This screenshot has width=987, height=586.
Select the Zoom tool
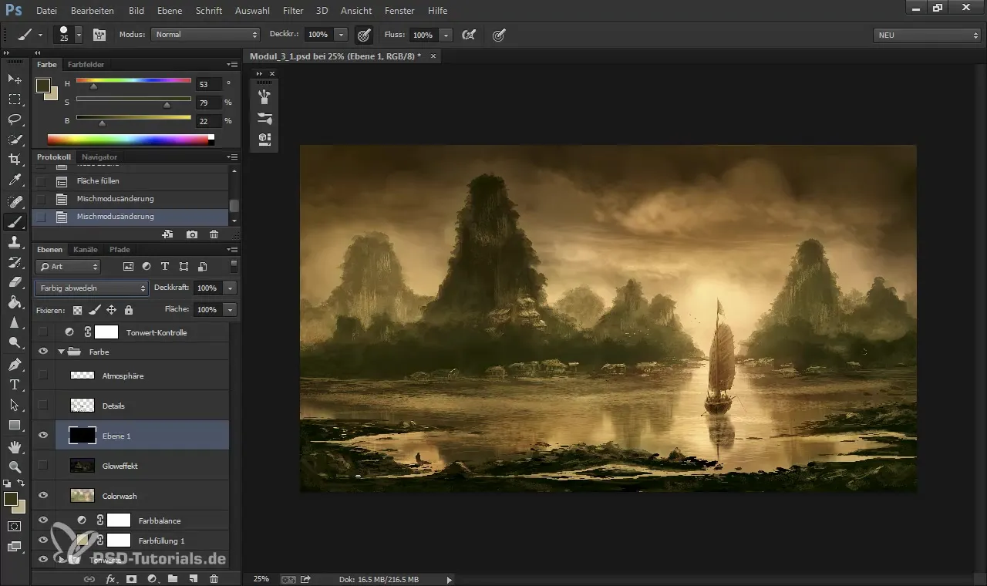click(x=15, y=467)
